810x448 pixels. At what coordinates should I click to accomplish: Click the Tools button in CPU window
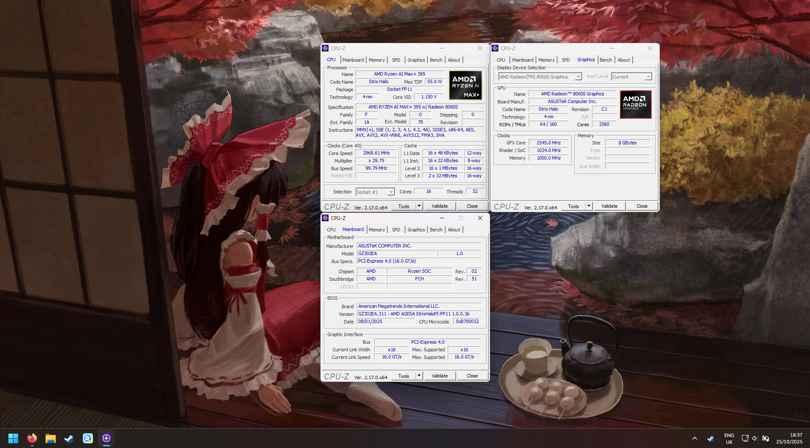403,206
